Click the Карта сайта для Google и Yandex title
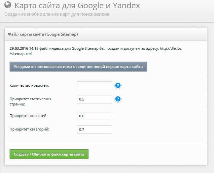 click(77, 6)
